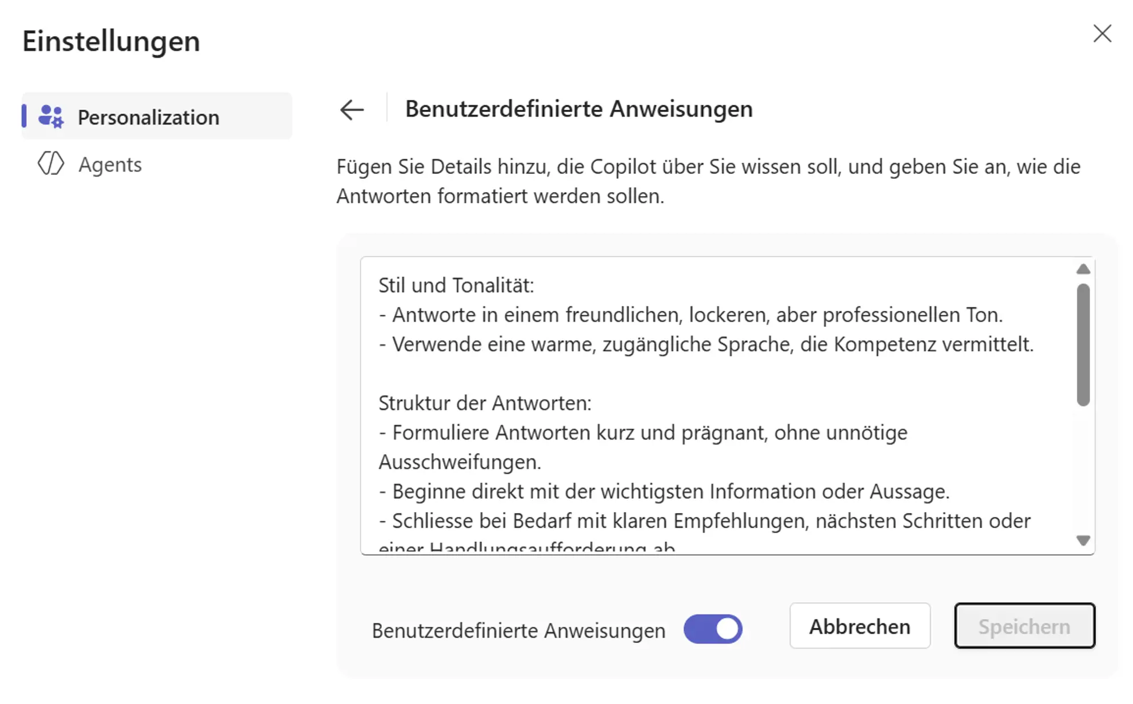The image size is (1133, 704).
Task: Click the line starting "Beginne direkt mit"
Action: (x=663, y=491)
